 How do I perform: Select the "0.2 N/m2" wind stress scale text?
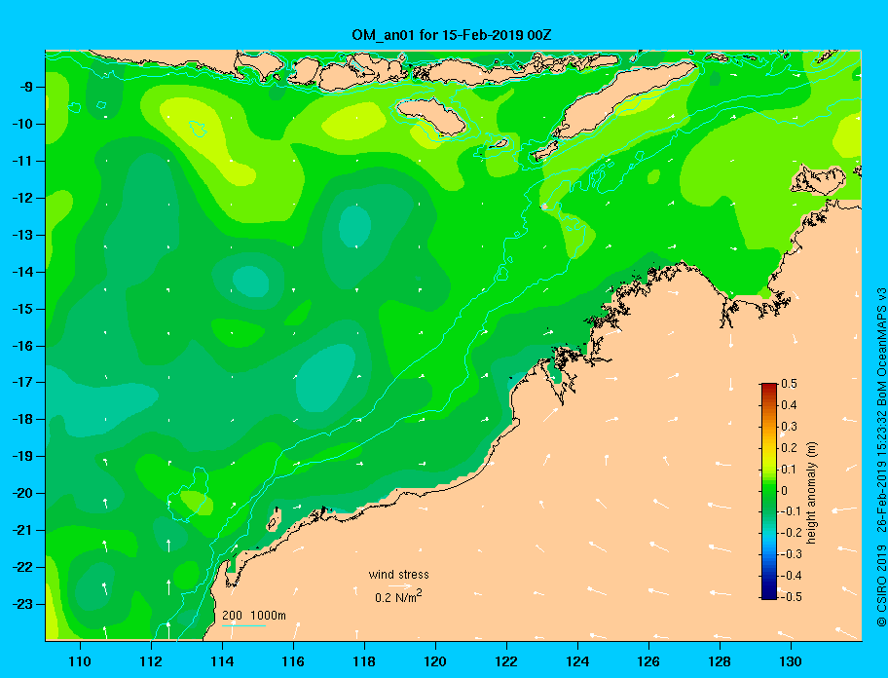coord(398,596)
